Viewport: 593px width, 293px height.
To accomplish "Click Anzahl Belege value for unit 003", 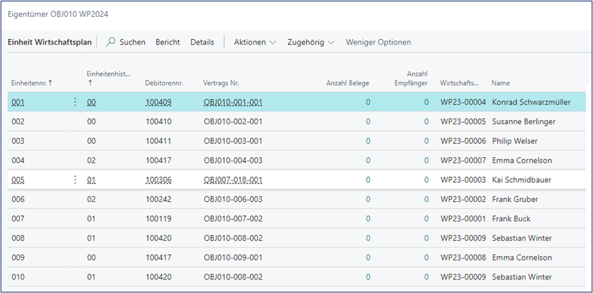I will tap(368, 141).
